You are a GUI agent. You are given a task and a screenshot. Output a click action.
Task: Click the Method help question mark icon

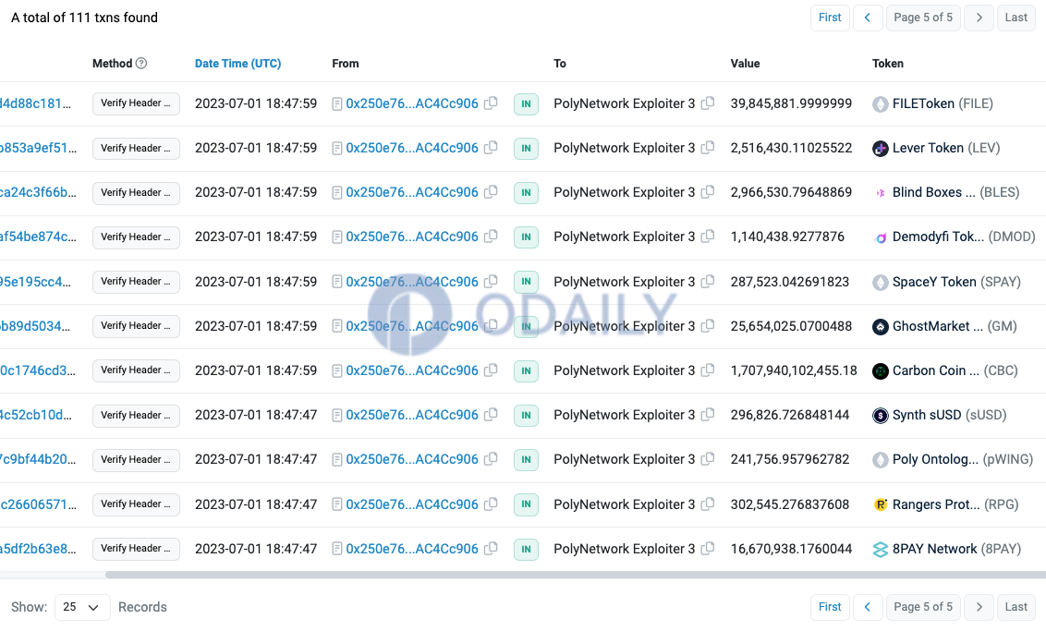(141, 64)
